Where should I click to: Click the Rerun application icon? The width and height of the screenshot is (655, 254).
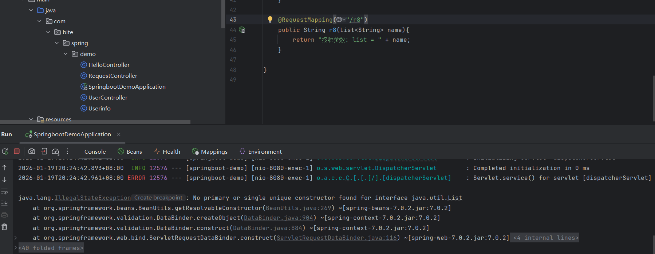pyautogui.click(x=5, y=151)
